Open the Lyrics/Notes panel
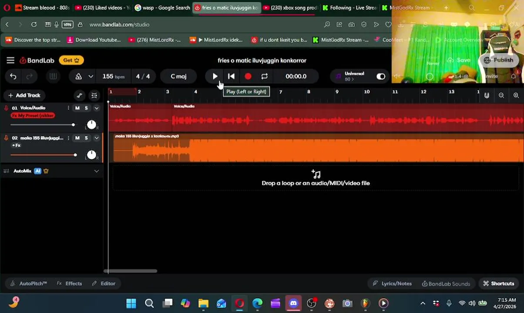 (x=392, y=284)
